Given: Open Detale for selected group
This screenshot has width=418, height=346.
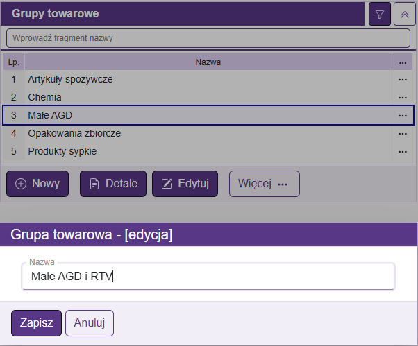Looking at the screenshot, I should point(113,184).
